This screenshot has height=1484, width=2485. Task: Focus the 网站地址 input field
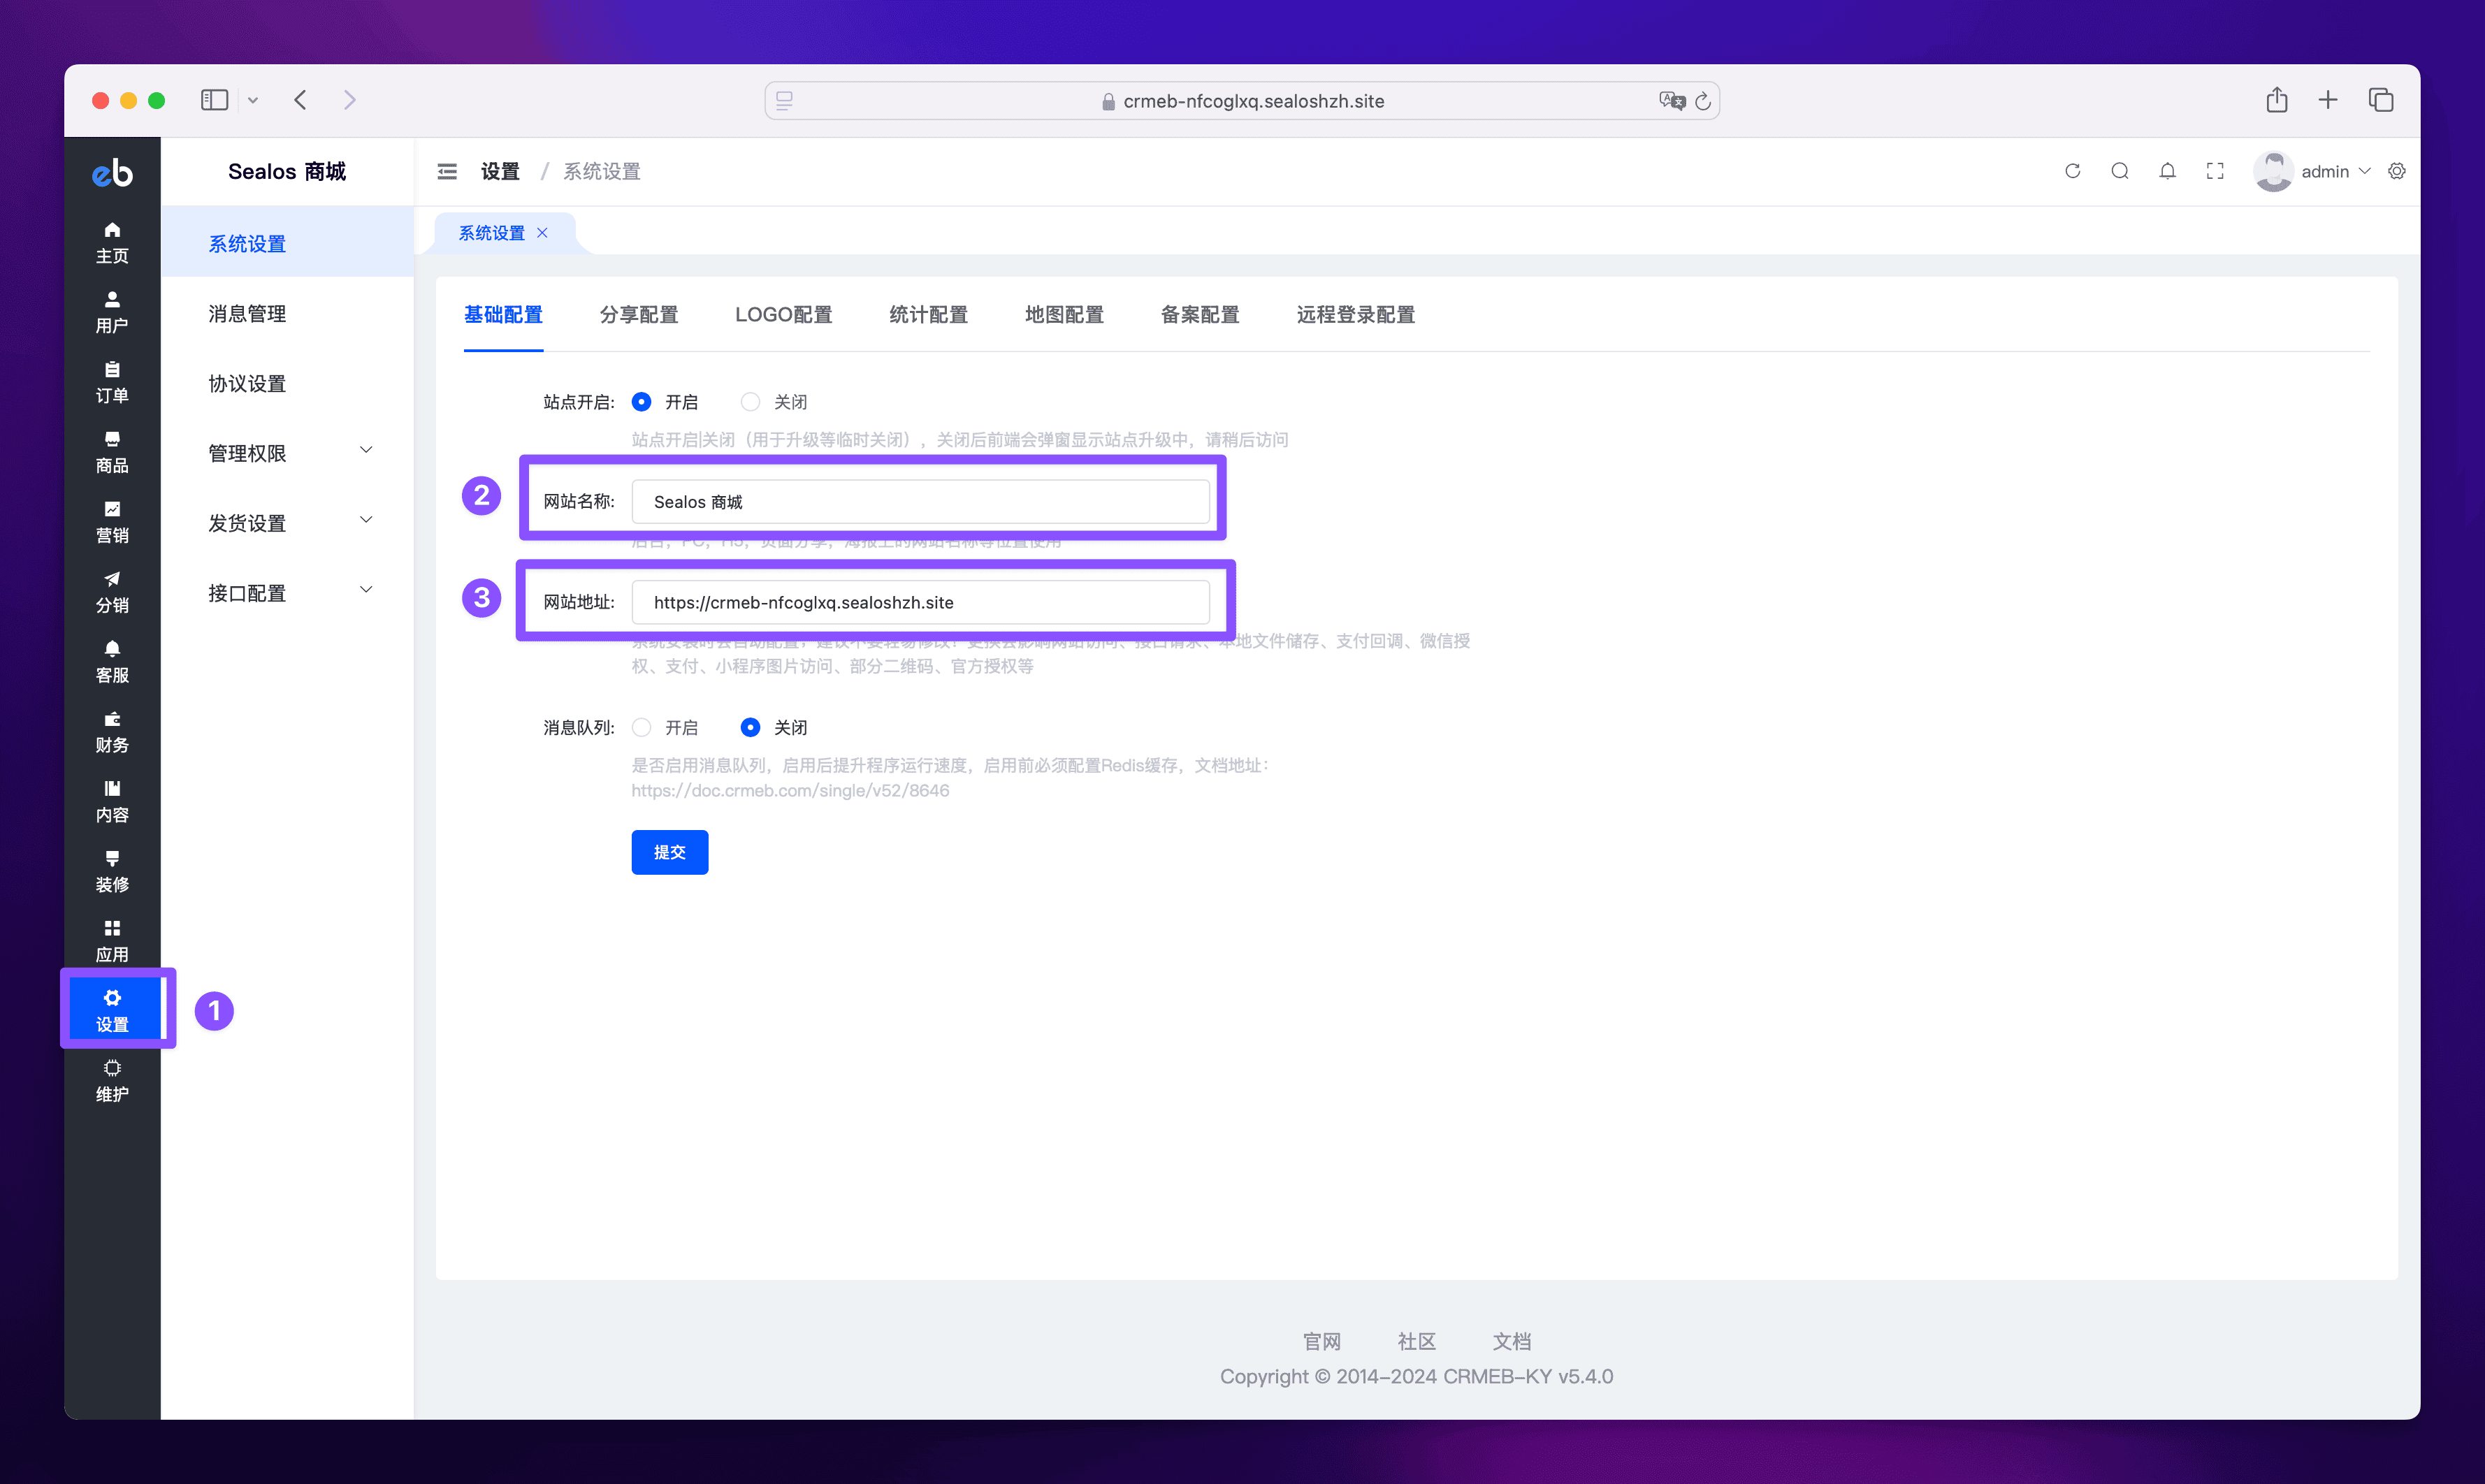click(920, 602)
